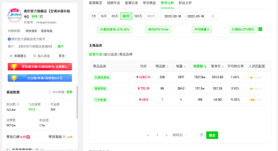
Task: Switch to 直播记录 tab
Action: pyautogui.click(x=131, y=3)
